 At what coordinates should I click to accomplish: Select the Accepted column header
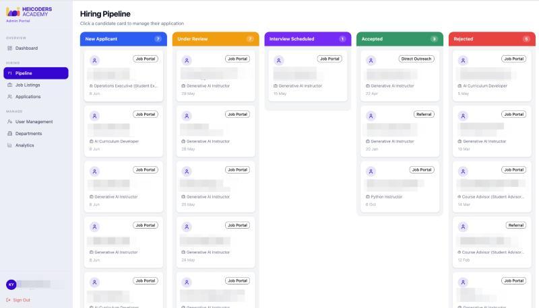400,39
